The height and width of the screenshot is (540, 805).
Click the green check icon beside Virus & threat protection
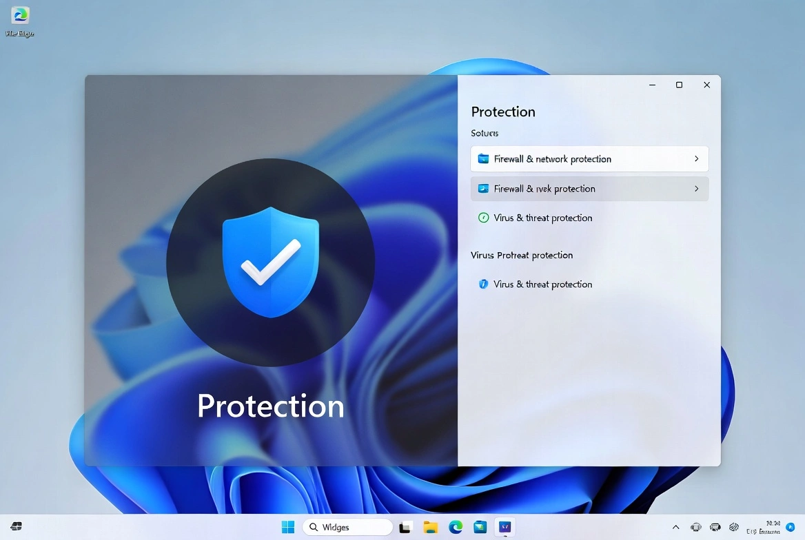pos(482,218)
